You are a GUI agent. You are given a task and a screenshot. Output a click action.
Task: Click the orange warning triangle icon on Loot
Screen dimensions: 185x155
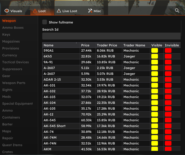pos(35,11)
